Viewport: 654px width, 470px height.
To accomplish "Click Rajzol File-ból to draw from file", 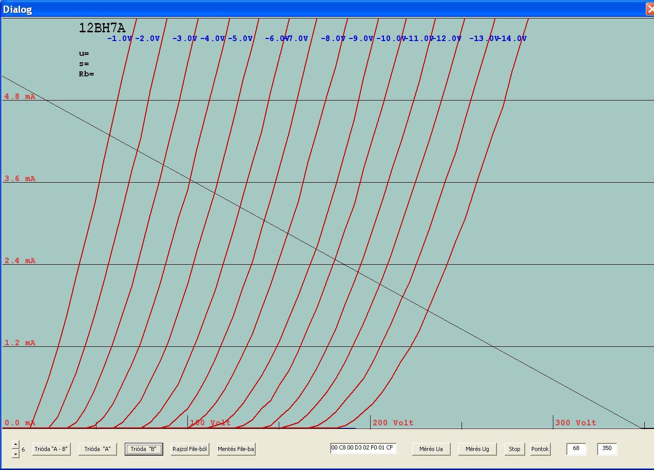I will coord(189,449).
